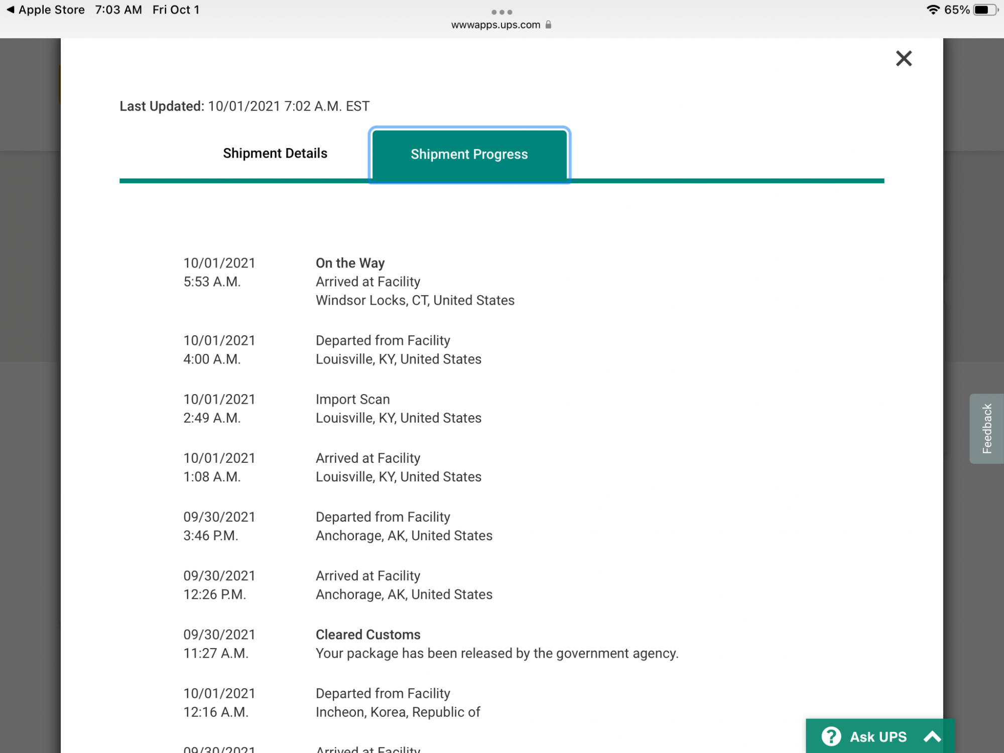Click Departed from Facility Anchorage entry
Viewport: 1004px width, 753px height.
tap(383, 517)
